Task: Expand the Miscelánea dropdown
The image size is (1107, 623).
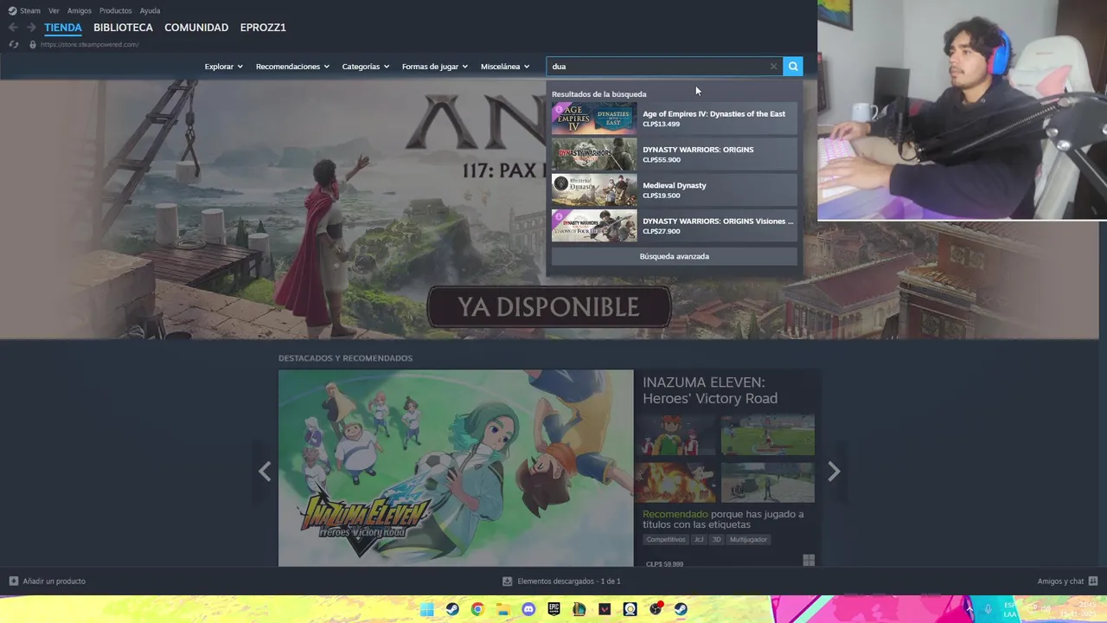Action: click(505, 67)
